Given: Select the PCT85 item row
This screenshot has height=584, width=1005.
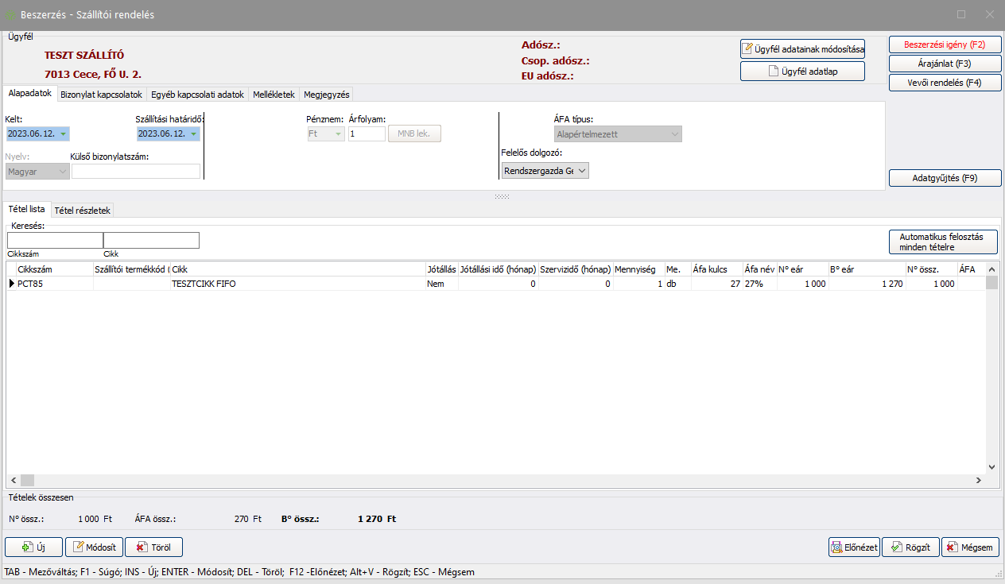Looking at the screenshot, I should [x=239, y=284].
